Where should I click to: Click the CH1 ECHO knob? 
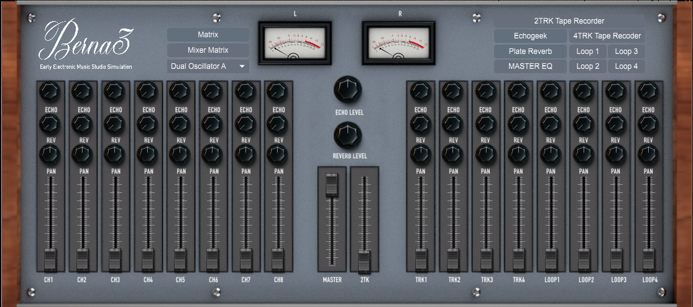point(50,92)
